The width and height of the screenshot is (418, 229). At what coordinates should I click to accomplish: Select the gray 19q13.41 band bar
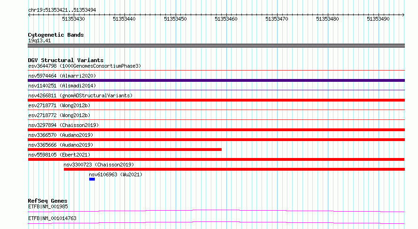coord(216,46)
